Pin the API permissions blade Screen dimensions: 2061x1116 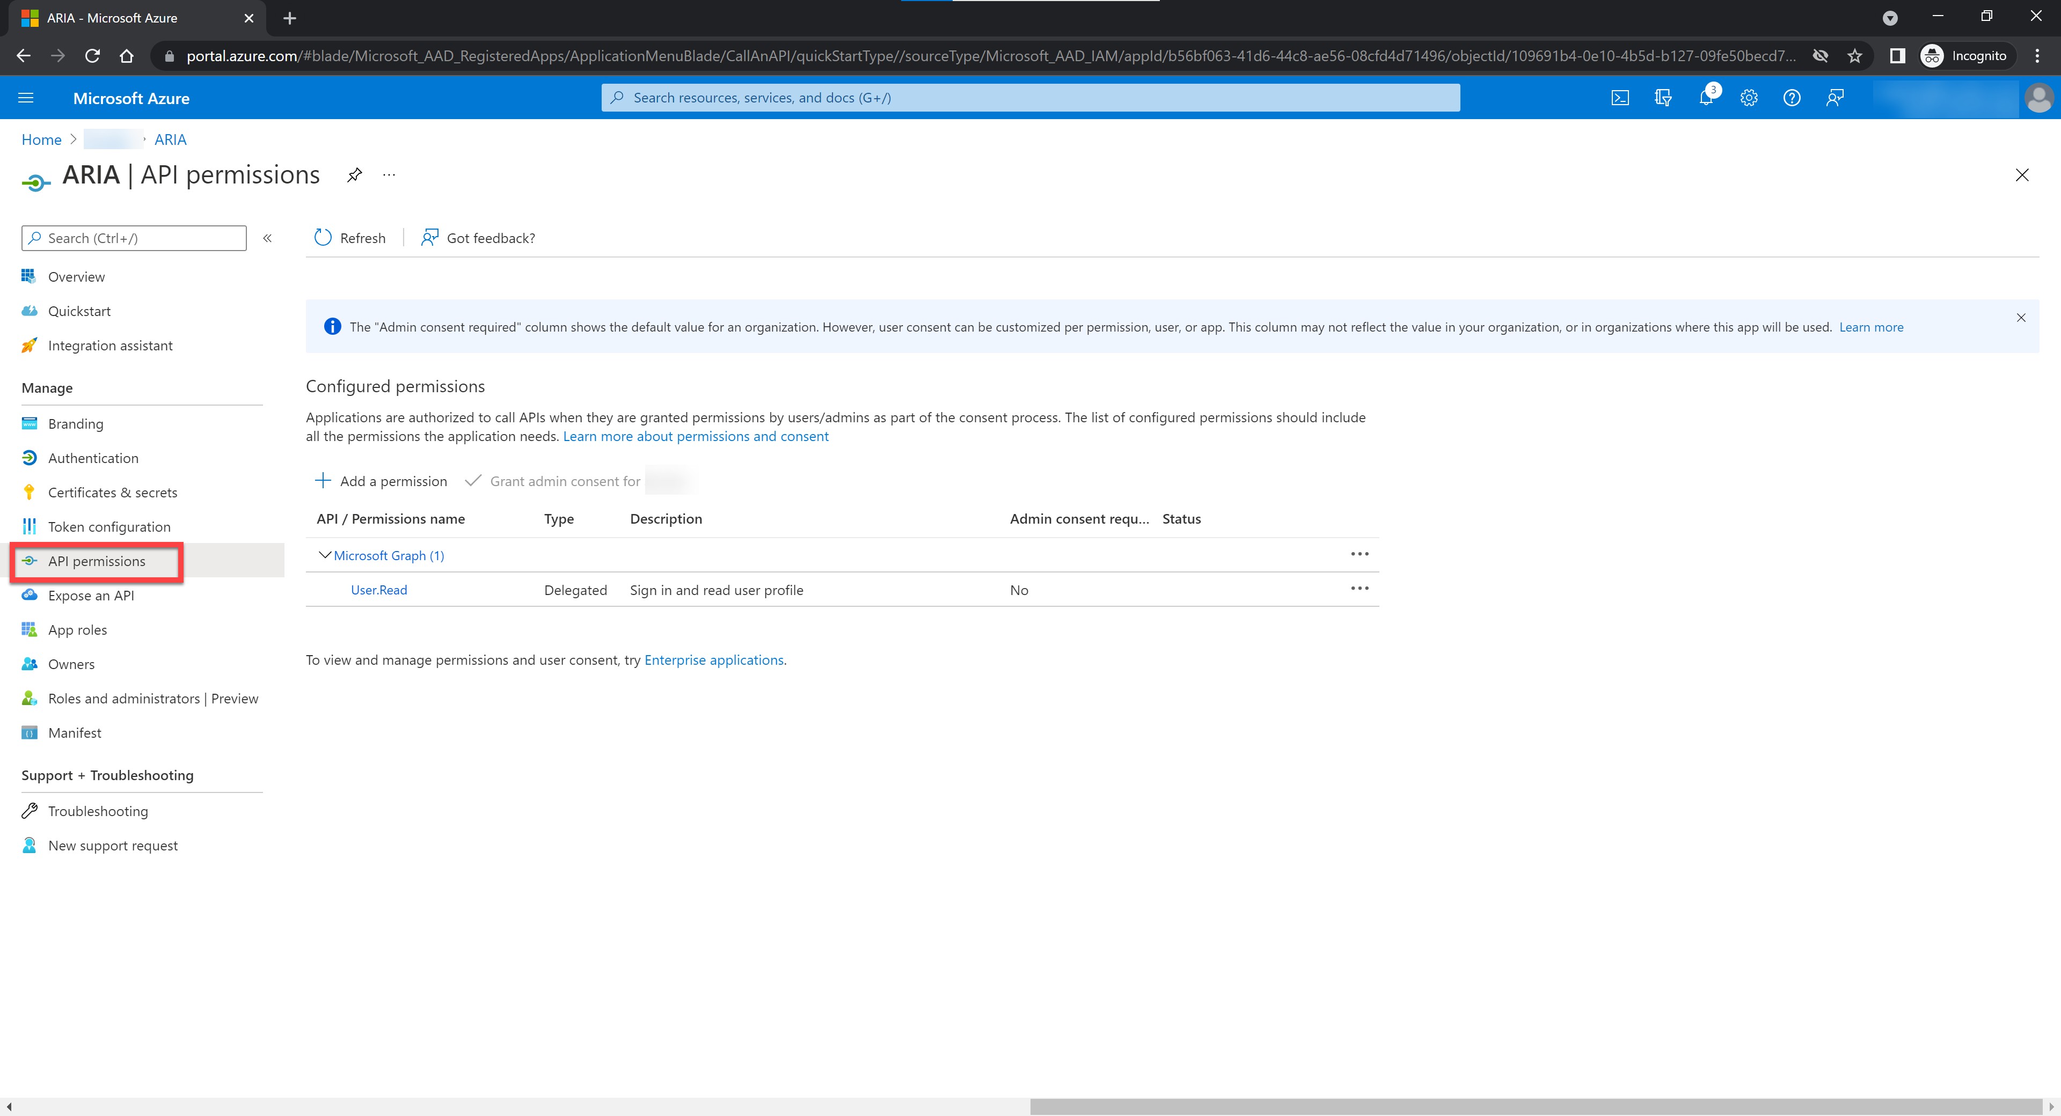[354, 175]
